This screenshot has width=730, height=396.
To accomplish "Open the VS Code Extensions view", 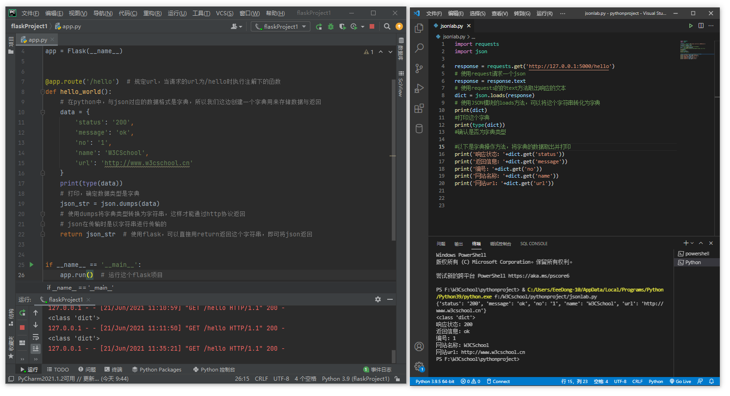I will [419, 108].
